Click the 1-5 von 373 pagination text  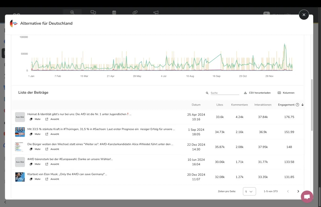click(271, 191)
